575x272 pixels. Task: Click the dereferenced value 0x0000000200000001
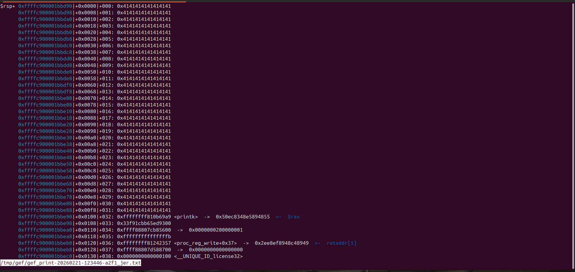tap(216, 230)
